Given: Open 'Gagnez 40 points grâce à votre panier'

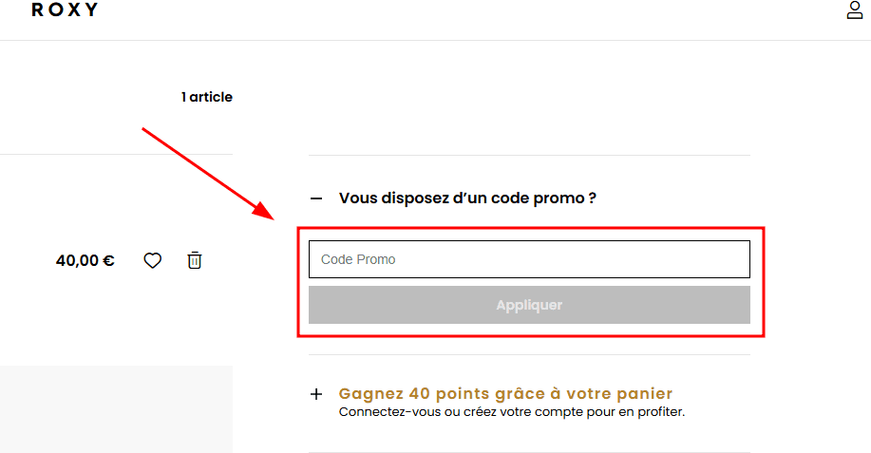Looking at the screenshot, I should coord(505,393).
